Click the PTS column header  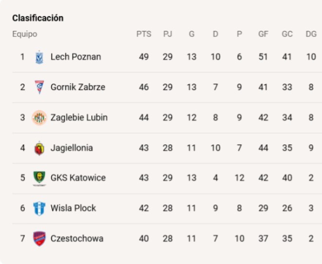point(144,34)
